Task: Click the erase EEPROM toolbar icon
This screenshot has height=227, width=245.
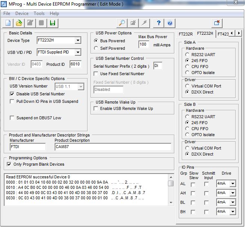Action: point(133,23)
